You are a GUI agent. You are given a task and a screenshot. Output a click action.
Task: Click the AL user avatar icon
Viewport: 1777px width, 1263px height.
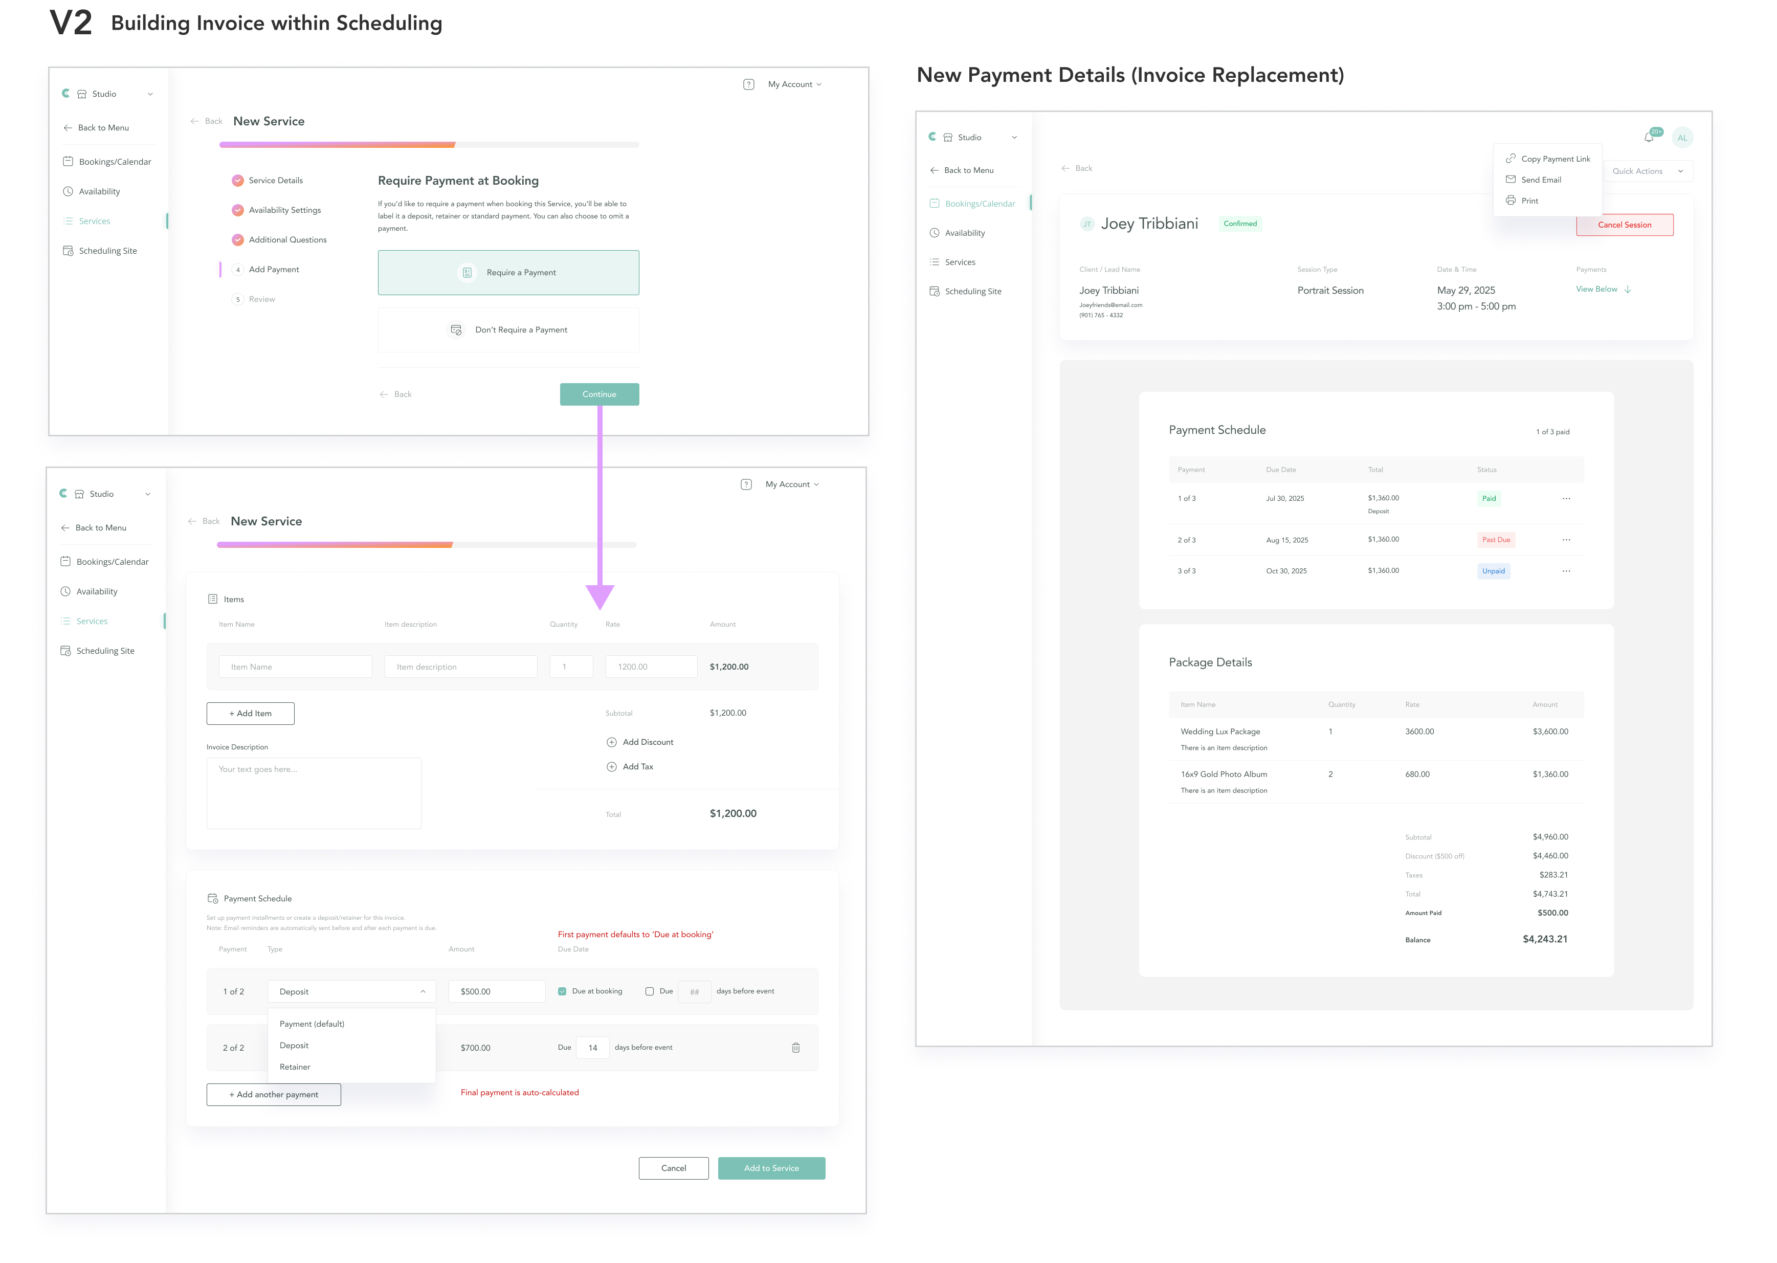[1682, 138]
